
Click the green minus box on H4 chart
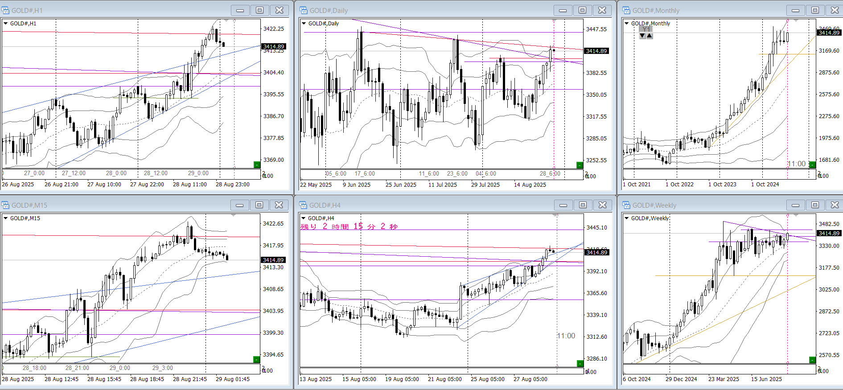[580, 363]
